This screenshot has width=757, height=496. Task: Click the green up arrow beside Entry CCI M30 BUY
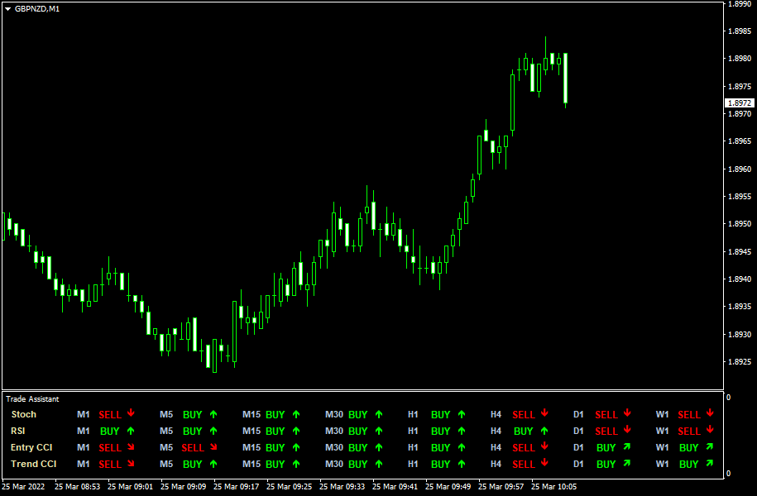379,447
